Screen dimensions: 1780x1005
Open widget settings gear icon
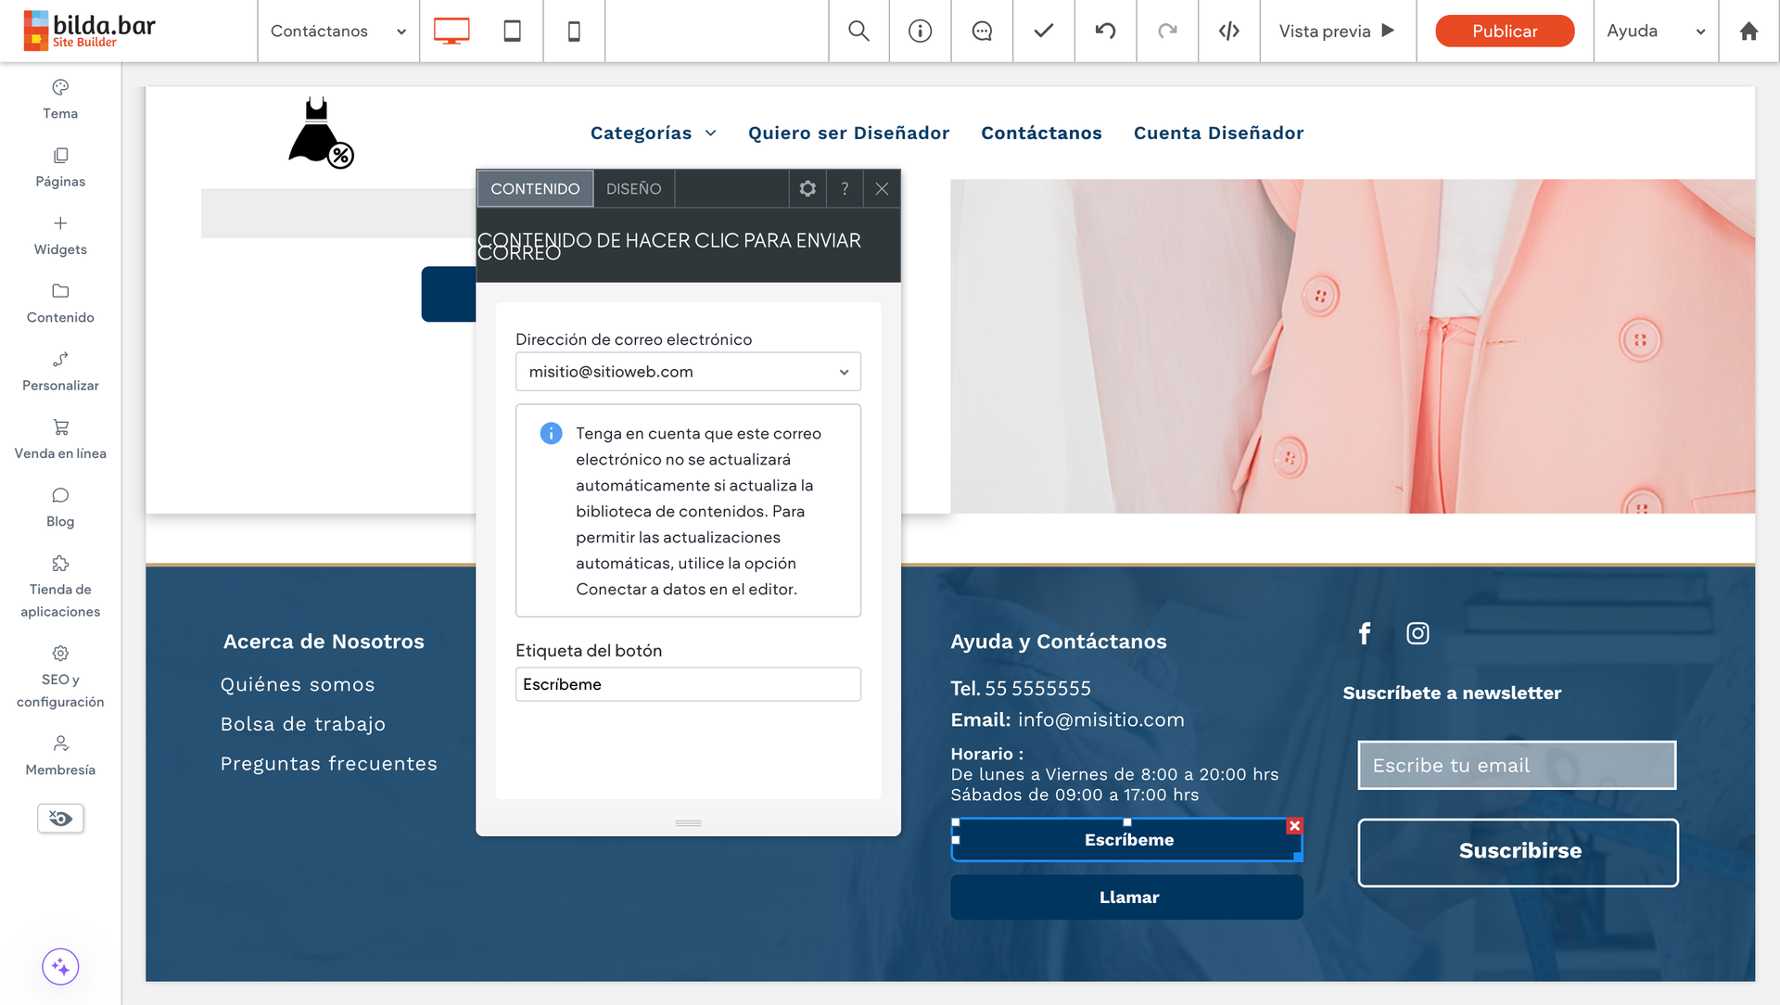click(807, 188)
